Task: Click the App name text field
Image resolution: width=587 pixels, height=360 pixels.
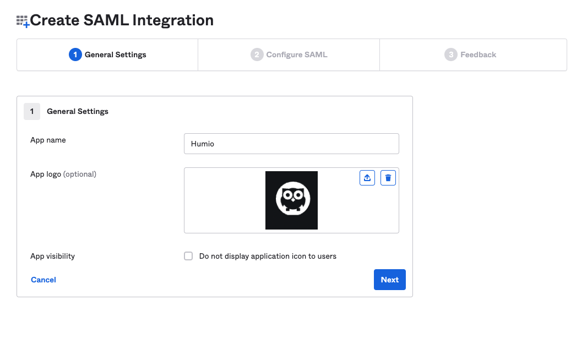Action: (291, 144)
